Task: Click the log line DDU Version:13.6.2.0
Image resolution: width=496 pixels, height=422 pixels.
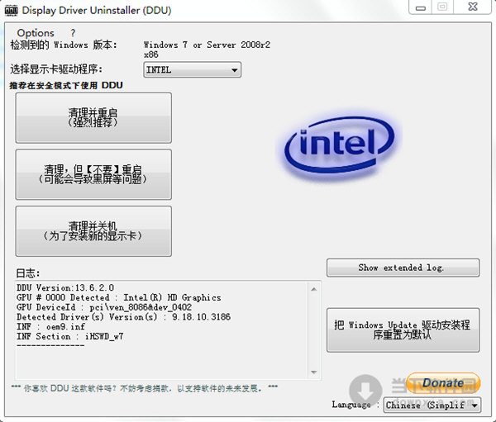Action: [x=65, y=287]
